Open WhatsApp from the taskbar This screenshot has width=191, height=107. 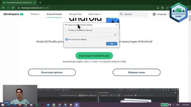[x=54, y=105]
